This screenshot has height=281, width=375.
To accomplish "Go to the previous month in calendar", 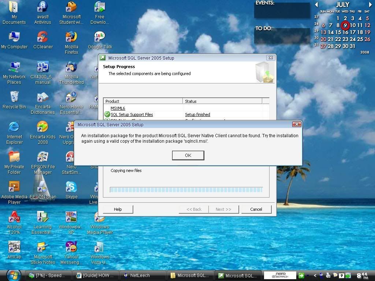I will 317,5.
